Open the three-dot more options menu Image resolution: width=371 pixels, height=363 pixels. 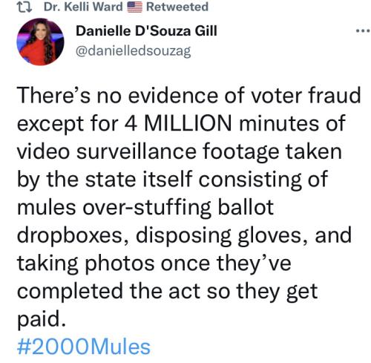[363, 31]
